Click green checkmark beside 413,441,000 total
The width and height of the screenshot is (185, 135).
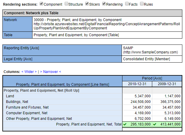[155, 124]
